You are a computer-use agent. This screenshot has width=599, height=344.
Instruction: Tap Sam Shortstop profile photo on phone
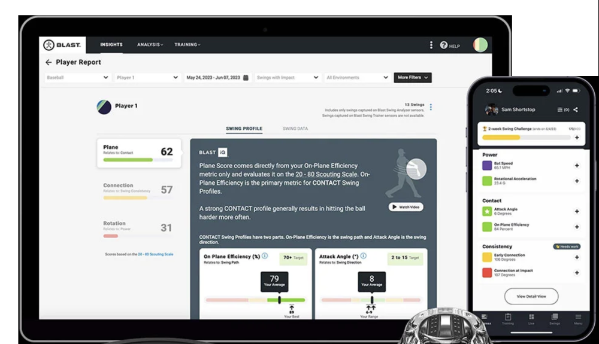click(x=491, y=109)
